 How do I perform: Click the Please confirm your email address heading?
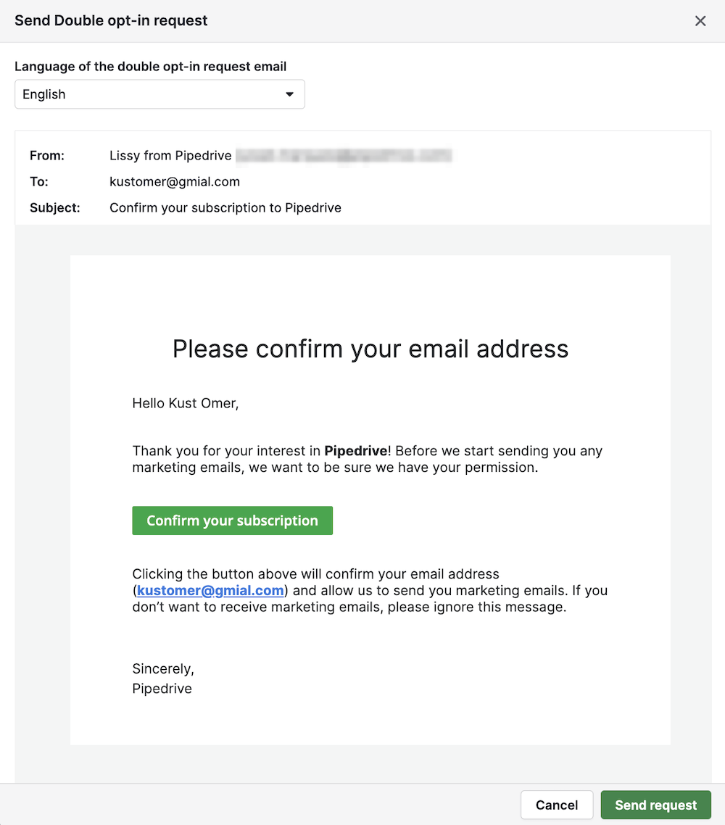click(370, 349)
